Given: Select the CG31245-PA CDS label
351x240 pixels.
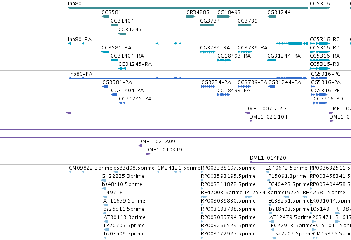Looking at the screenshot, I should (x=135, y=99).
